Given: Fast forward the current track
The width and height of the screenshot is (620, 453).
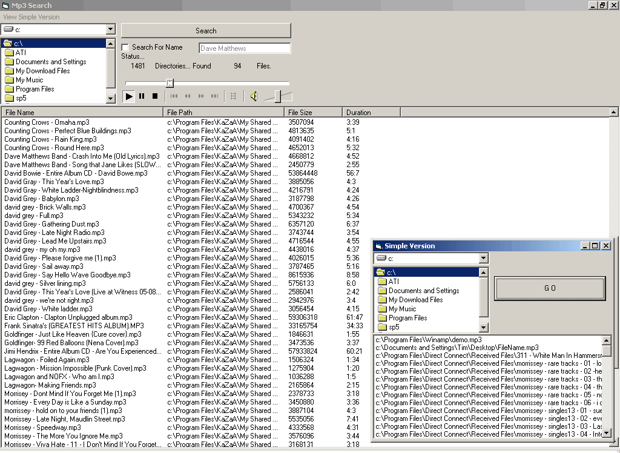Looking at the screenshot, I should pos(201,96).
